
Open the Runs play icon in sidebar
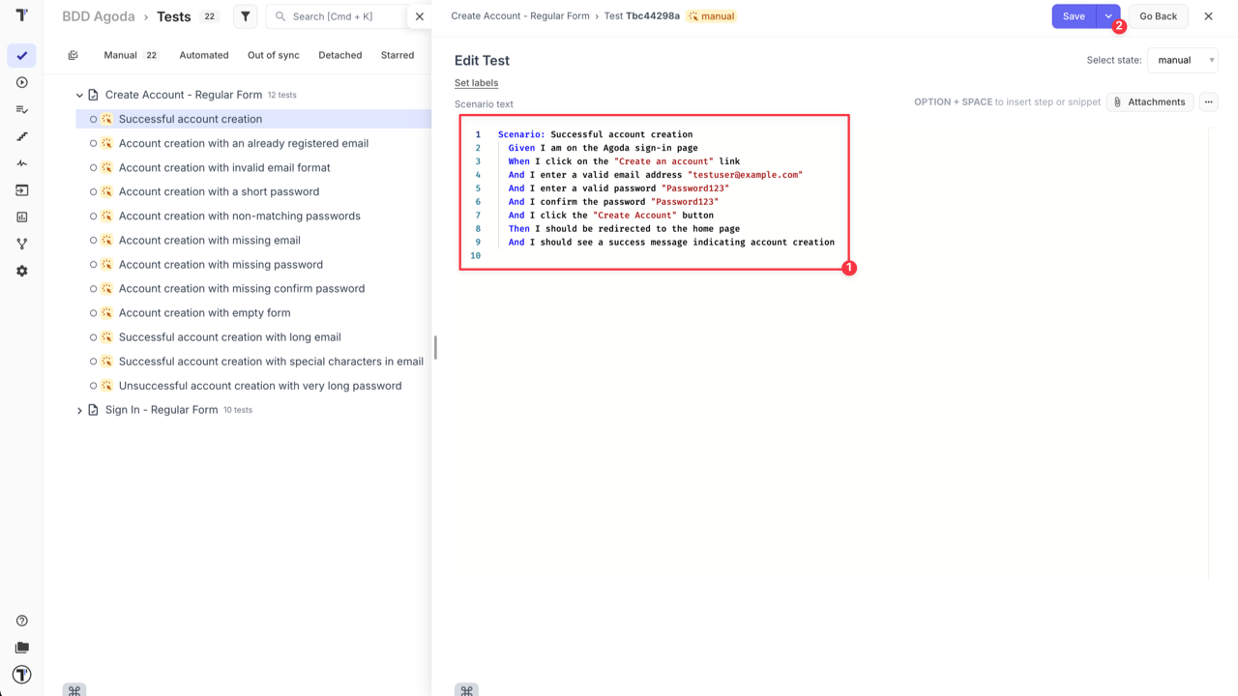point(21,82)
